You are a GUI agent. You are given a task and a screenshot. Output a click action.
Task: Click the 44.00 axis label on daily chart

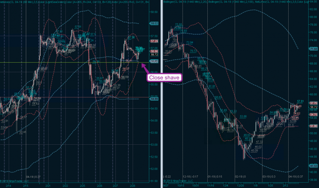(313, 156)
